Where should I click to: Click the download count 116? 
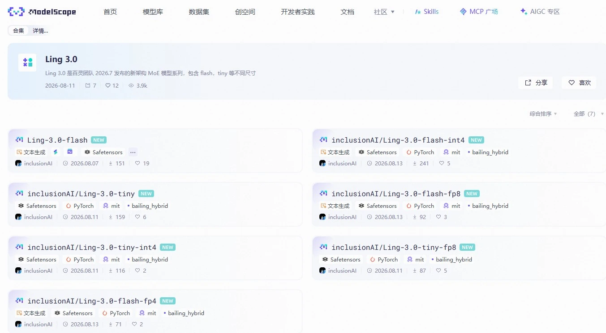click(x=120, y=270)
